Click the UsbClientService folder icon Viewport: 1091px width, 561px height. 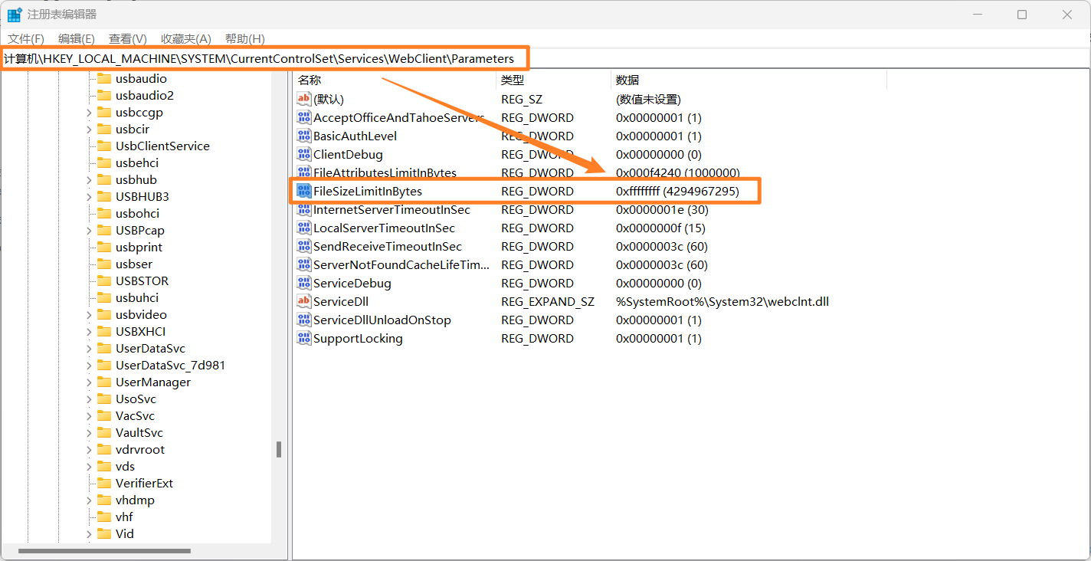pos(104,146)
